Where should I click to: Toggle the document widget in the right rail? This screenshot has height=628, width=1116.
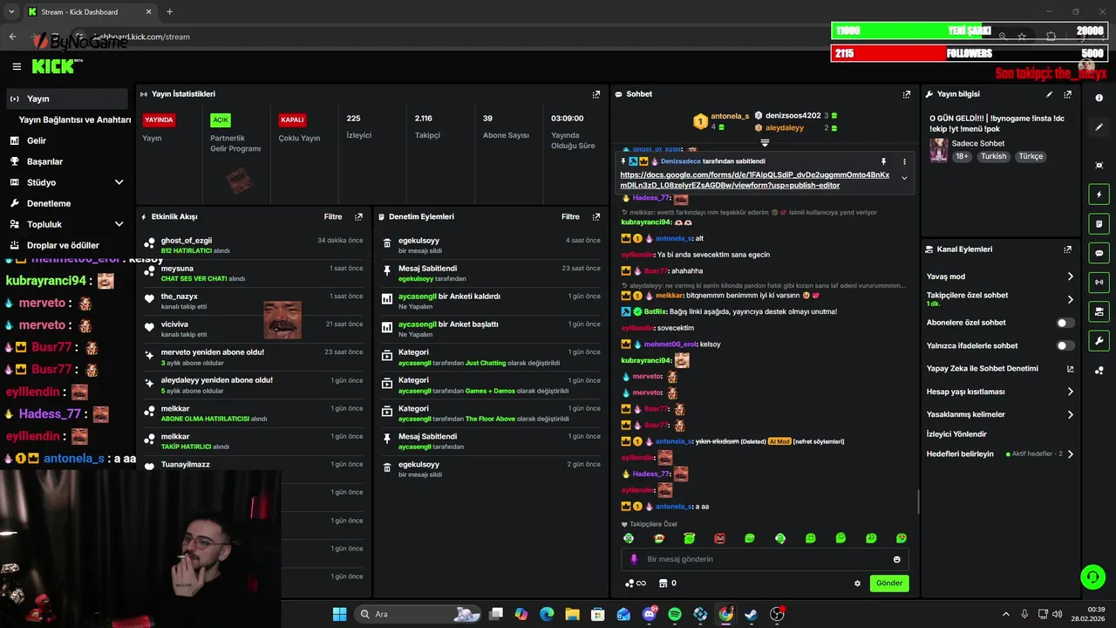pos(1099,224)
